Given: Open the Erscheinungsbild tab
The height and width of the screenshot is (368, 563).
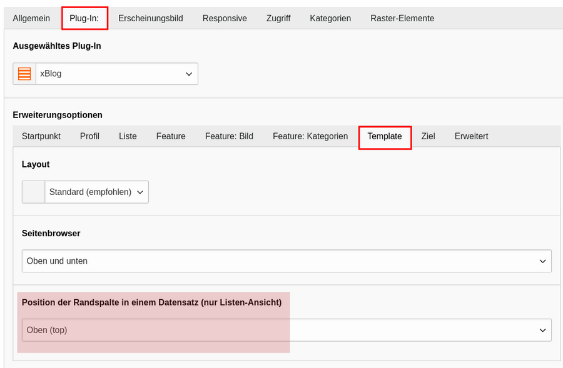Looking at the screenshot, I should pyautogui.click(x=151, y=18).
